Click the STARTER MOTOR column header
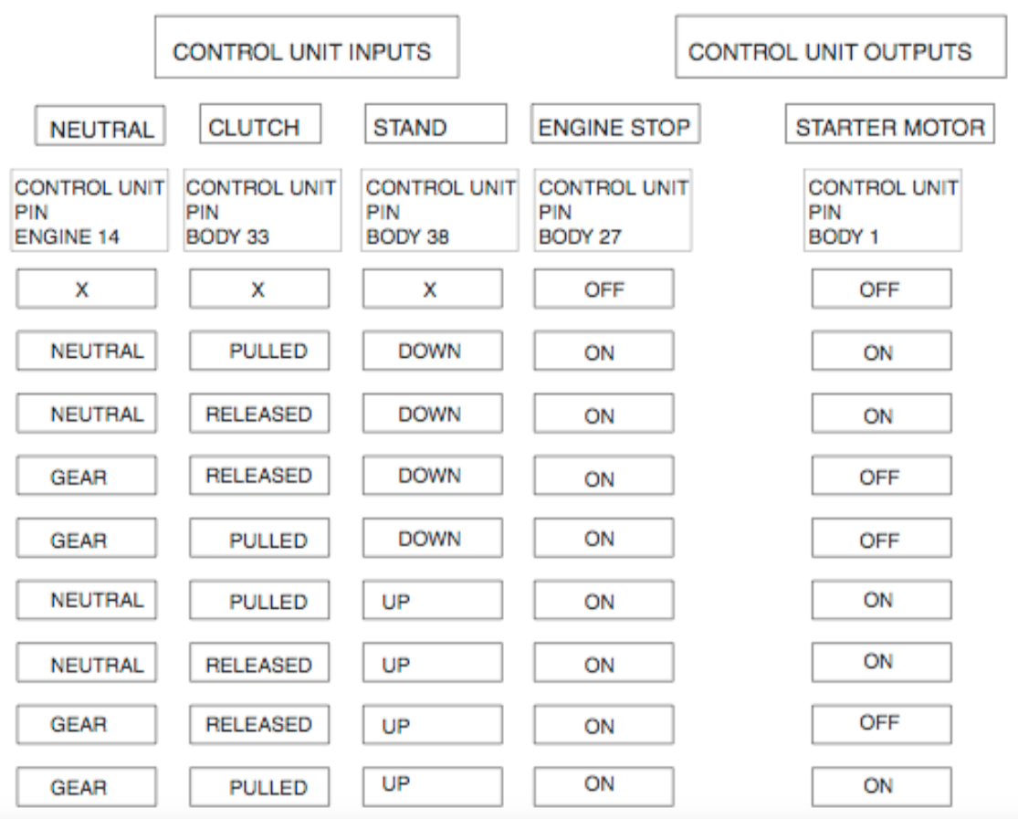Image resolution: width=1018 pixels, height=819 pixels. (x=889, y=125)
